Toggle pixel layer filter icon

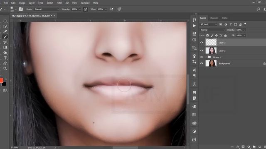coord(221,24)
